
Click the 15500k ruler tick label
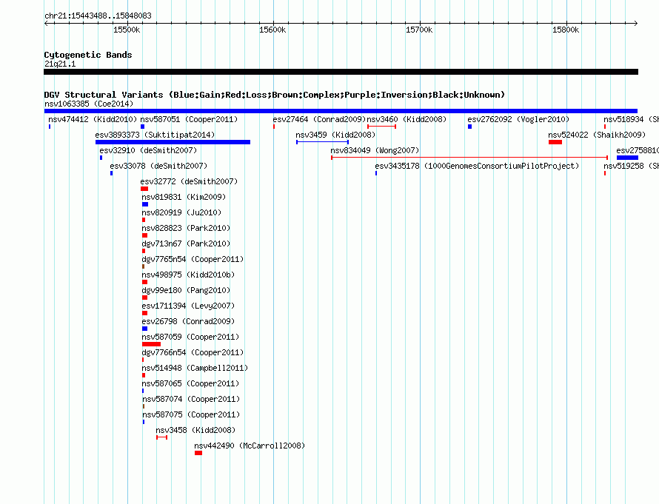pos(127,30)
